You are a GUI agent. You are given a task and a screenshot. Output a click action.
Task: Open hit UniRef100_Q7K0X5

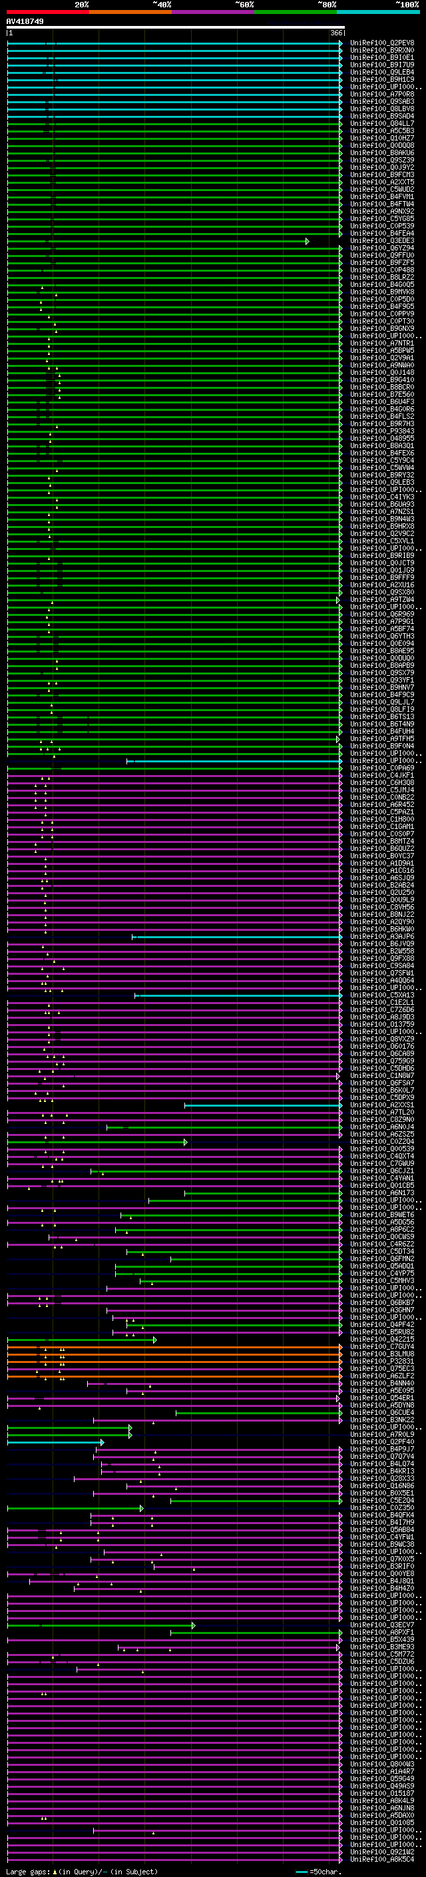click(382, 1559)
